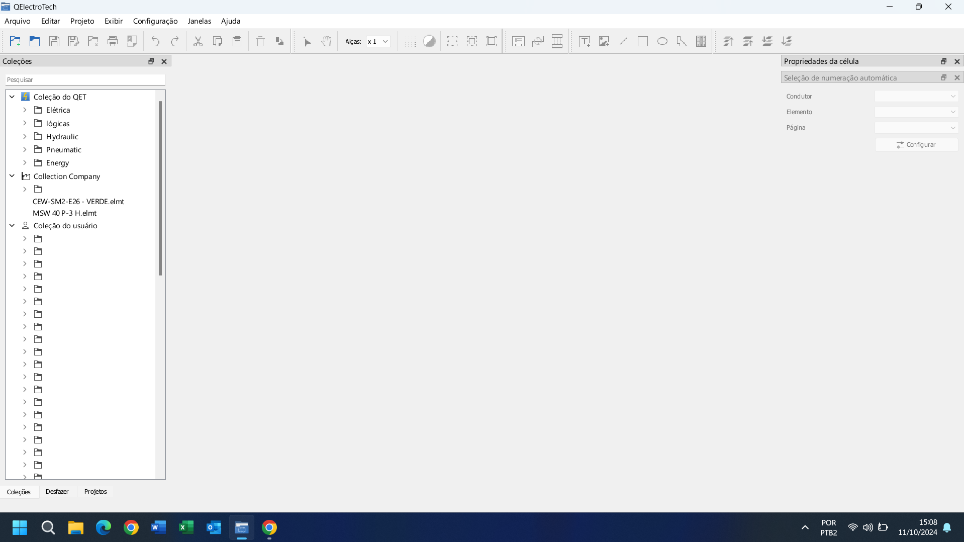Expand the Elétrica folder

(25, 110)
